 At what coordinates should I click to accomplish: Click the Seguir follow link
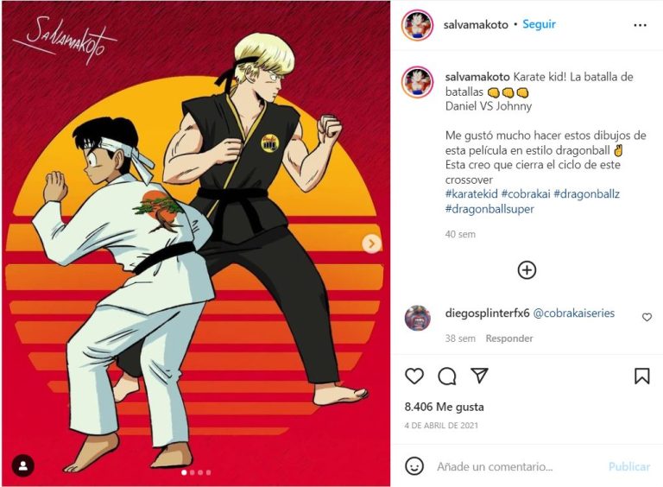pyautogui.click(x=539, y=24)
